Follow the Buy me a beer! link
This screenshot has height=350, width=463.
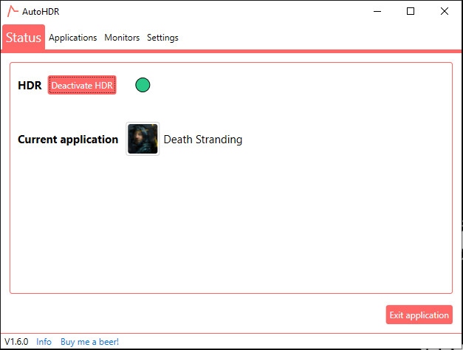89,342
